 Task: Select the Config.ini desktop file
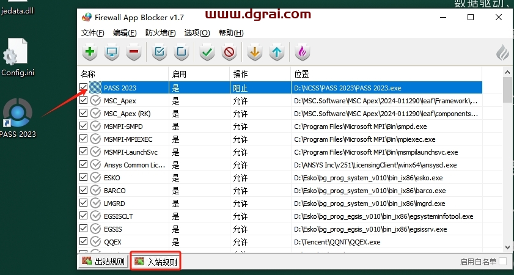point(18,57)
